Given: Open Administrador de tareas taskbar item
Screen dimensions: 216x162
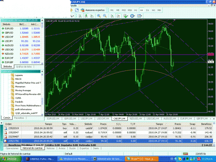Looking at the screenshot, I should tap(108, 159).
